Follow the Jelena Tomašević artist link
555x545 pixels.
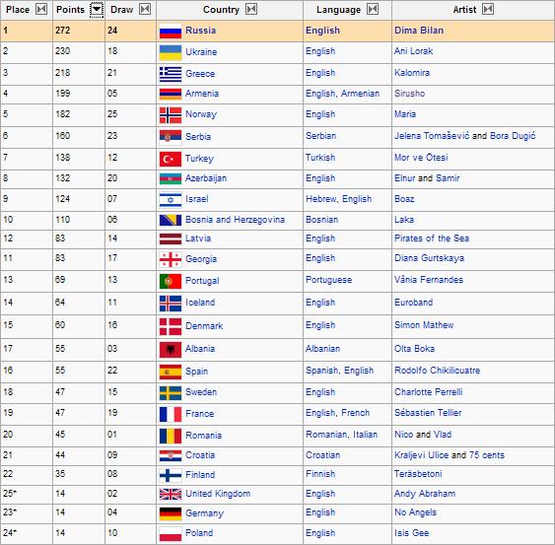tap(432, 136)
